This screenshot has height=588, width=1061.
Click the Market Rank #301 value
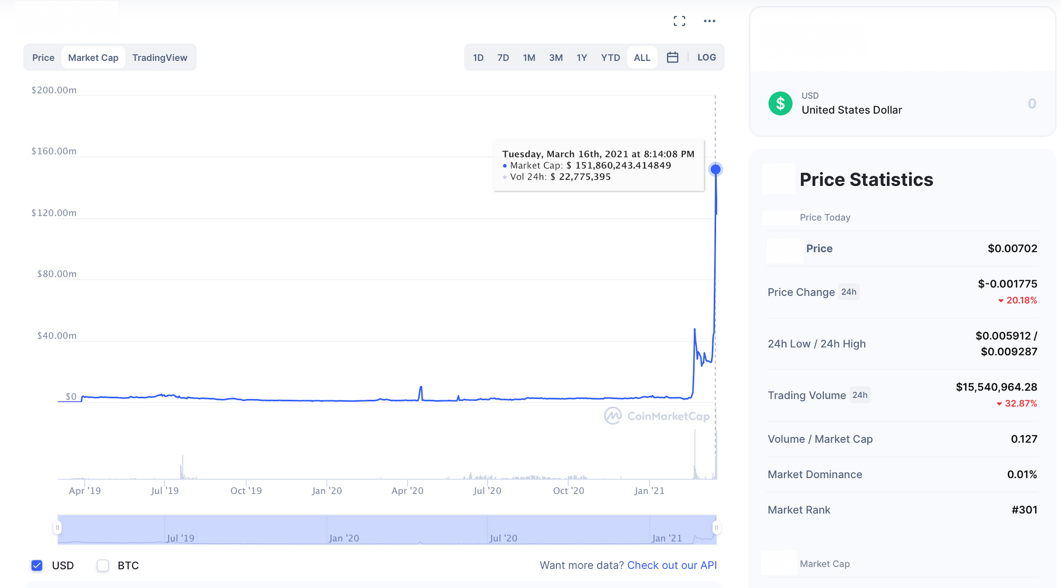pyautogui.click(x=1024, y=510)
